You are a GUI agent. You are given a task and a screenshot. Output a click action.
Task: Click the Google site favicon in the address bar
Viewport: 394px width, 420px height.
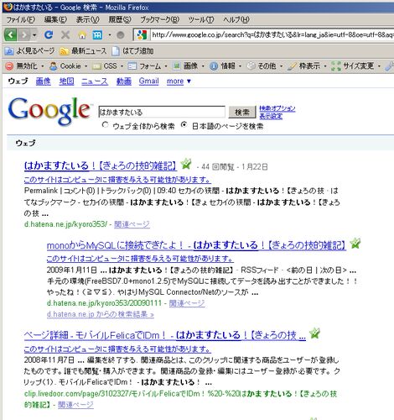(141, 34)
